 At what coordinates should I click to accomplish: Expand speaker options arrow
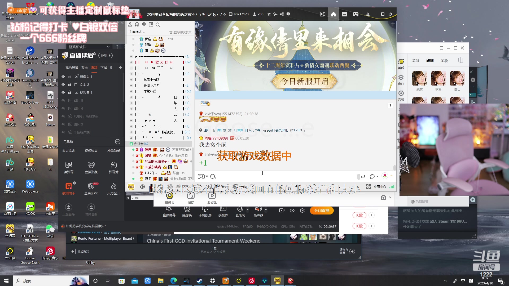point(266,209)
